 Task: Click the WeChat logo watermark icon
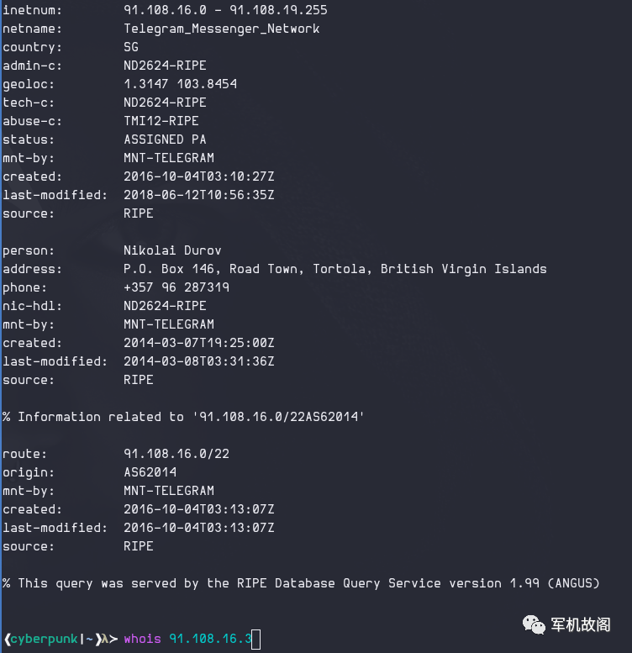[534, 624]
